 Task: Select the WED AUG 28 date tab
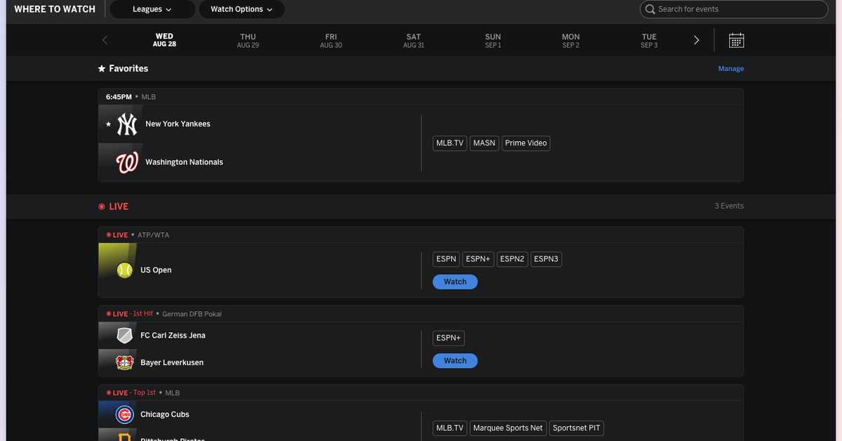[x=164, y=40]
